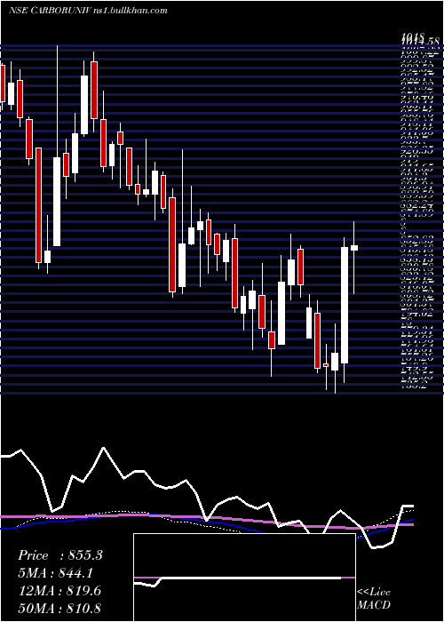The width and height of the screenshot is (444, 622).
Task: Click the last small white candlestick
Action: (354, 248)
